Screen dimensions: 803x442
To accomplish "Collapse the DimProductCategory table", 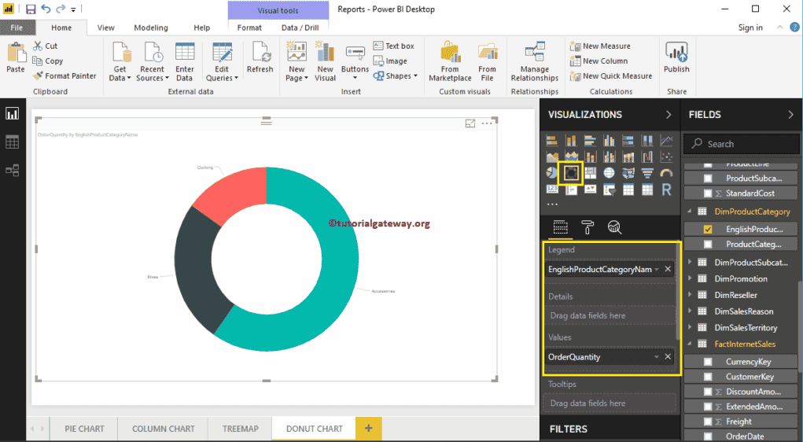I will click(x=690, y=211).
